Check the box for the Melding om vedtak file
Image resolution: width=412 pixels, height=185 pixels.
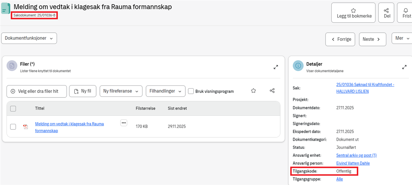(13, 127)
